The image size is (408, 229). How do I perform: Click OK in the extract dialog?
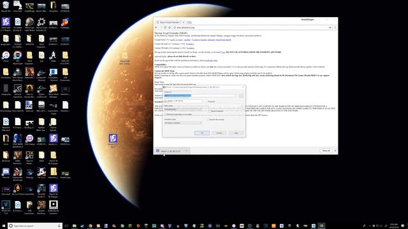202,133
